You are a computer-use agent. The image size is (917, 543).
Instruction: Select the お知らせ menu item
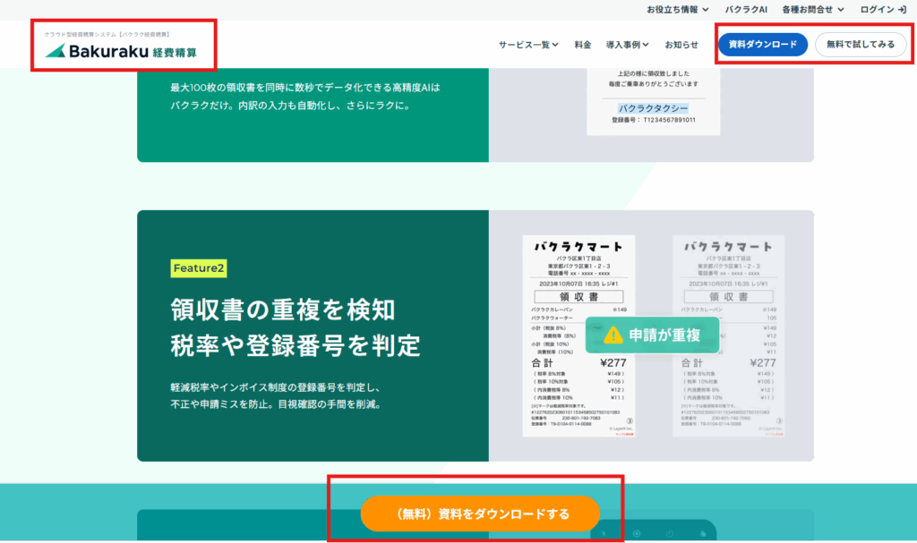tap(681, 42)
